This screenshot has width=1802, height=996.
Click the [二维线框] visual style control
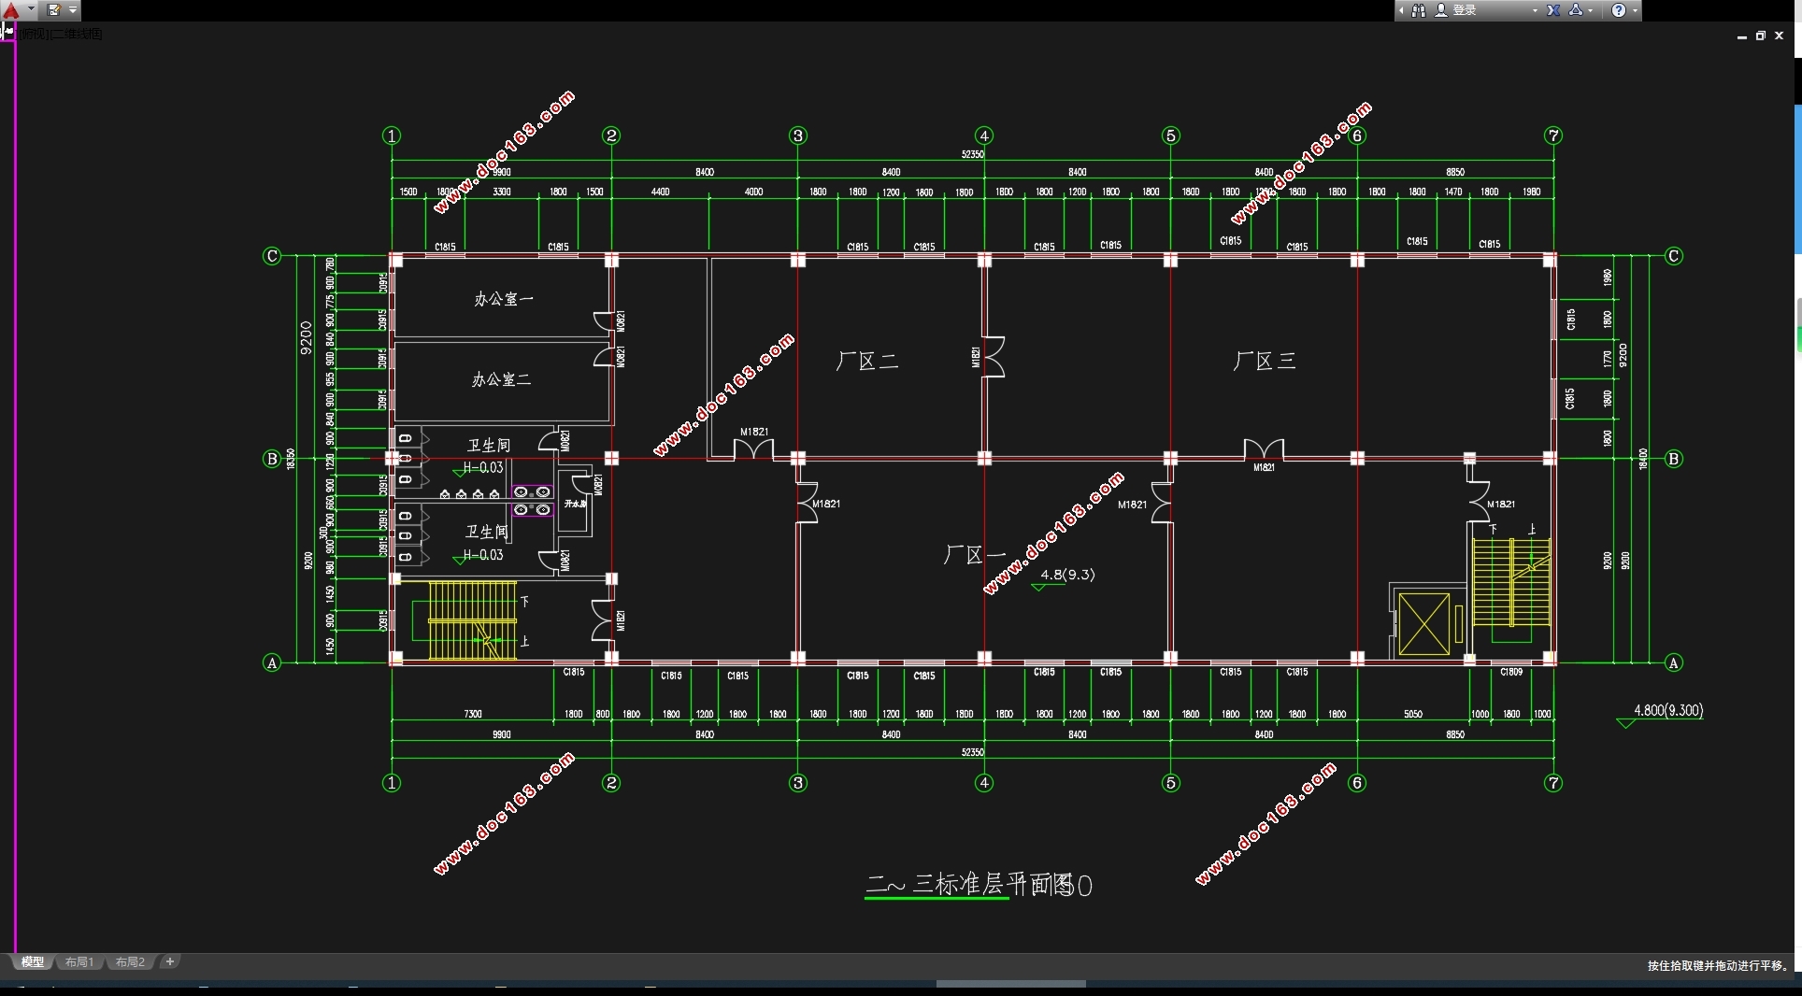(x=76, y=34)
